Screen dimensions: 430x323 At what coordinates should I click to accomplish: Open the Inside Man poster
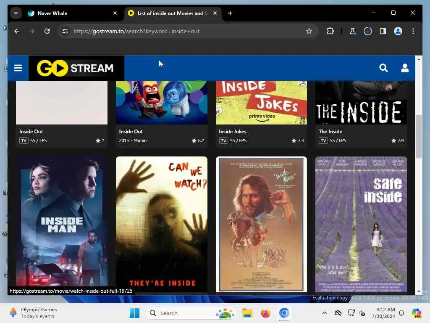tap(62, 225)
